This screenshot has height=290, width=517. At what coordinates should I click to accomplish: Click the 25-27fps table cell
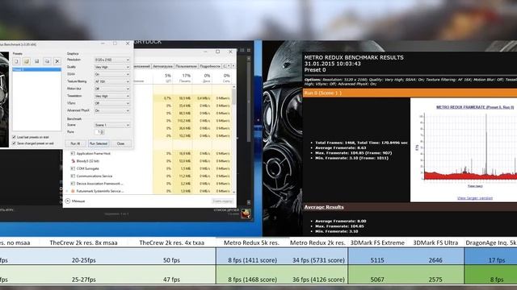point(84,280)
